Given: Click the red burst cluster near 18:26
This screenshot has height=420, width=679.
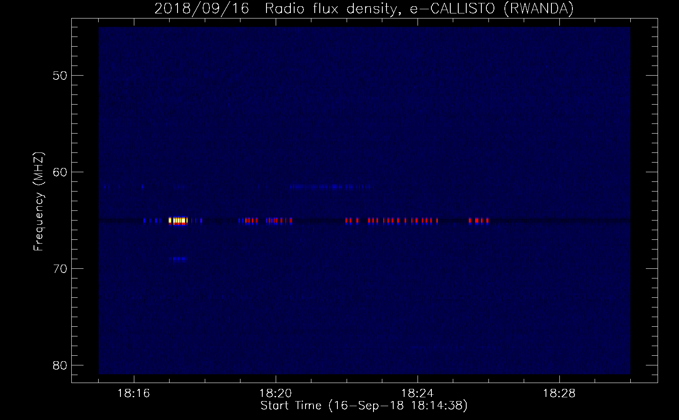Looking at the screenshot, I should coord(478,221).
